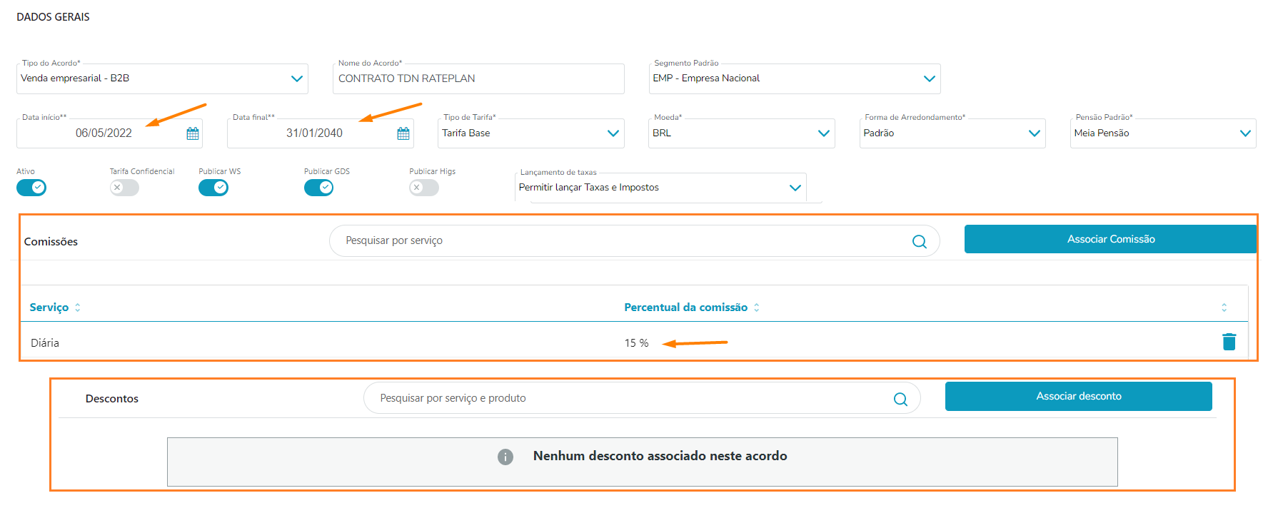Click the search icon in Comissões

click(x=919, y=242)
